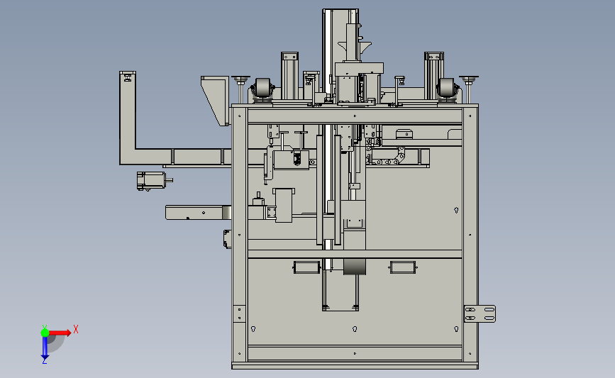
Task: Select the slotted mounting bracket at the frame's lower right
Action: point(480,313)
